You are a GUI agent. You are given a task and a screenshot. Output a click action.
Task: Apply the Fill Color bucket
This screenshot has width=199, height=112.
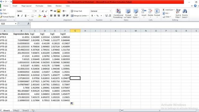click(x=39, y=16)
